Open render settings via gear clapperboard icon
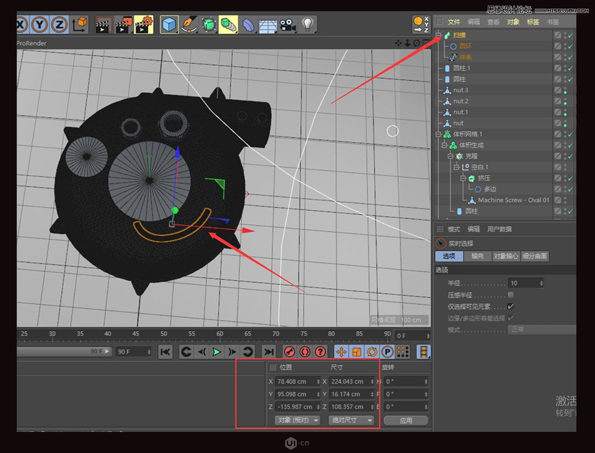The height and width of the screenshot is (453, 595). click(144, 25)
